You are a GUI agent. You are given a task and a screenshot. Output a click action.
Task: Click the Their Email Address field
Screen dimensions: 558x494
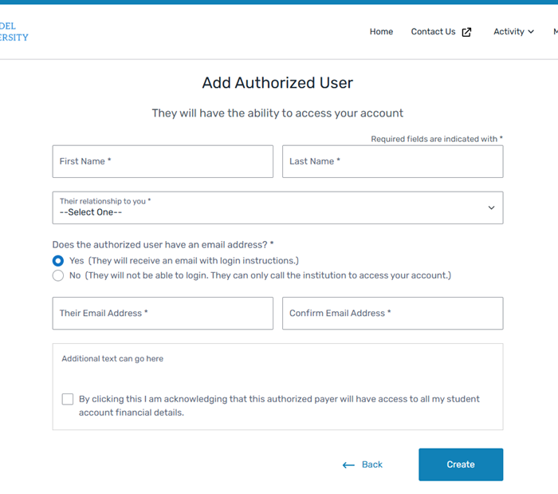[x=163, y=314]
